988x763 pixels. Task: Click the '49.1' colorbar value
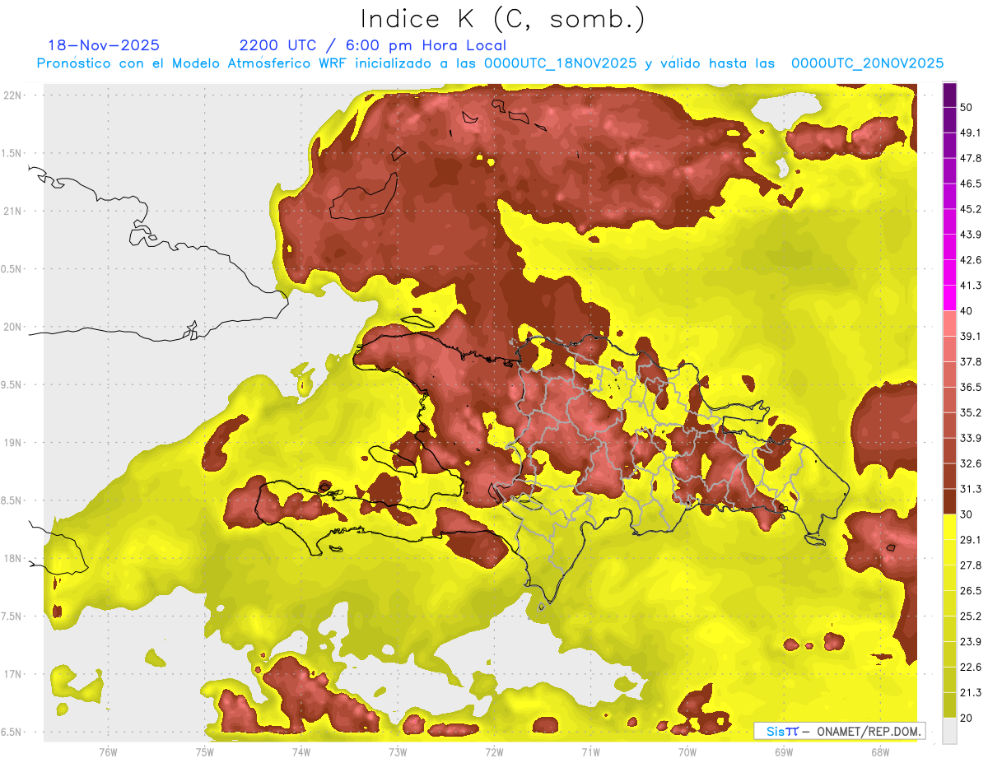[971, 133]
